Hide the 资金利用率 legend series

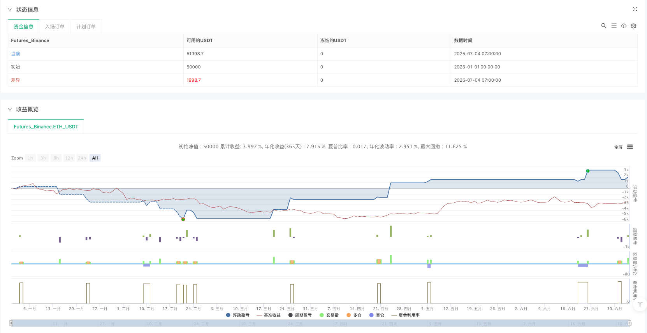406,315
